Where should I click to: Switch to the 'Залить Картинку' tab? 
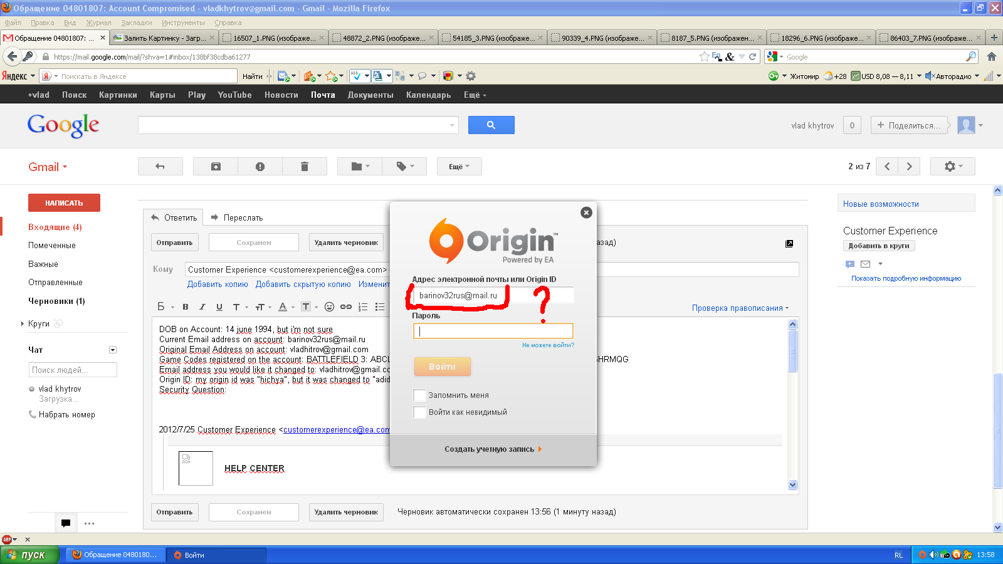point(164,38)
